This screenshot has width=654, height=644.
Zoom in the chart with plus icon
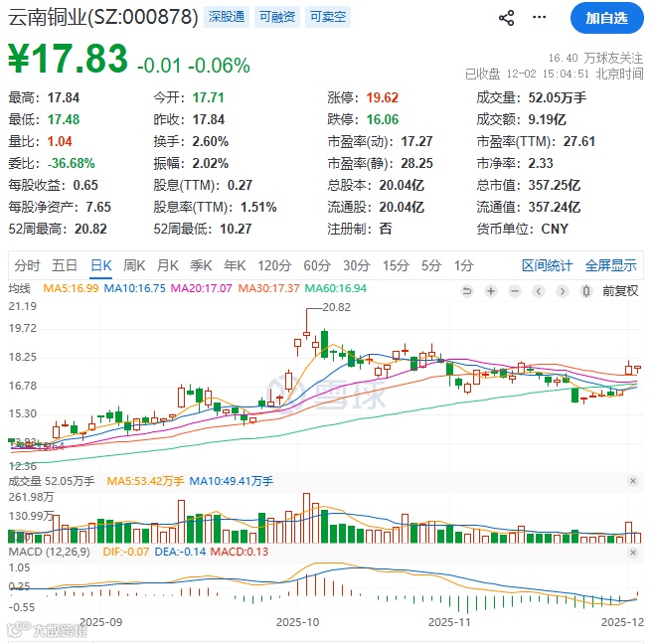pos(491,291)
